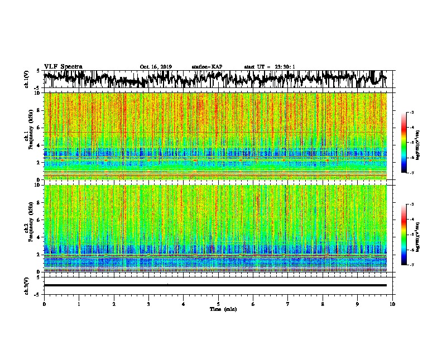Click the time axis tick label "5"
Viewport: 442px width, 341px height.
pos(218,304)
